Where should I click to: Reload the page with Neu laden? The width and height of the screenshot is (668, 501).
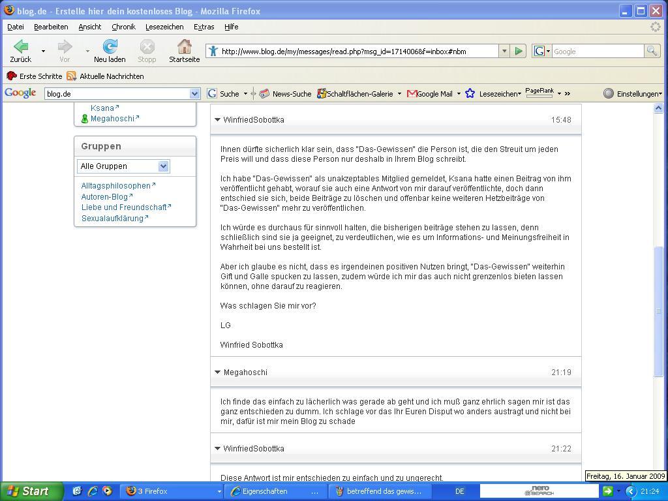coord(110,51)
